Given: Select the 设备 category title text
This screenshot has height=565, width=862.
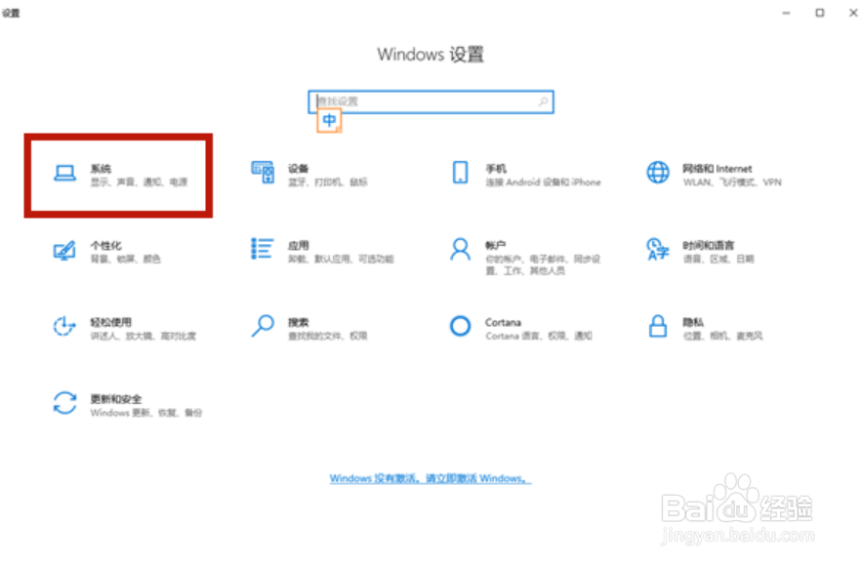Looking at the screenshot, I should click(x=298, y=169).
